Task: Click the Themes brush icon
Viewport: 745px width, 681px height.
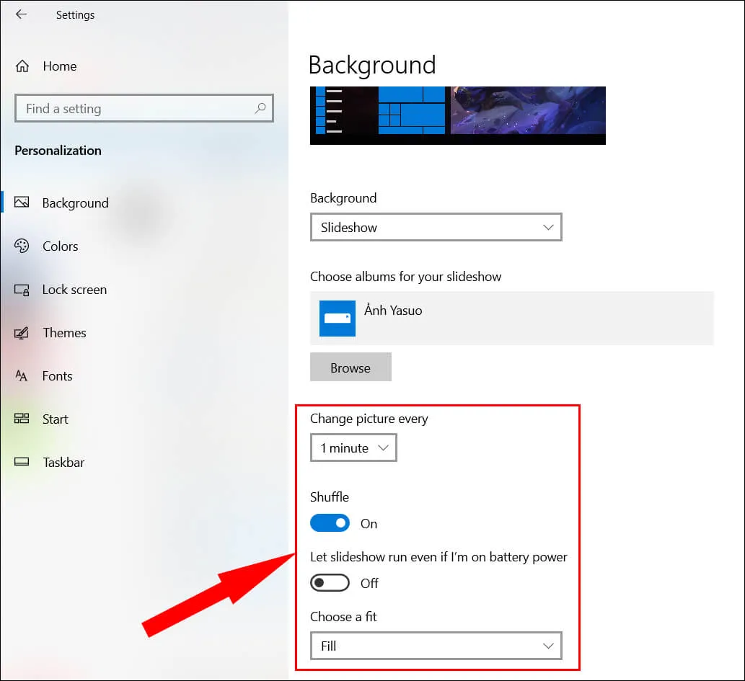Action: click(x=22, y=333)
